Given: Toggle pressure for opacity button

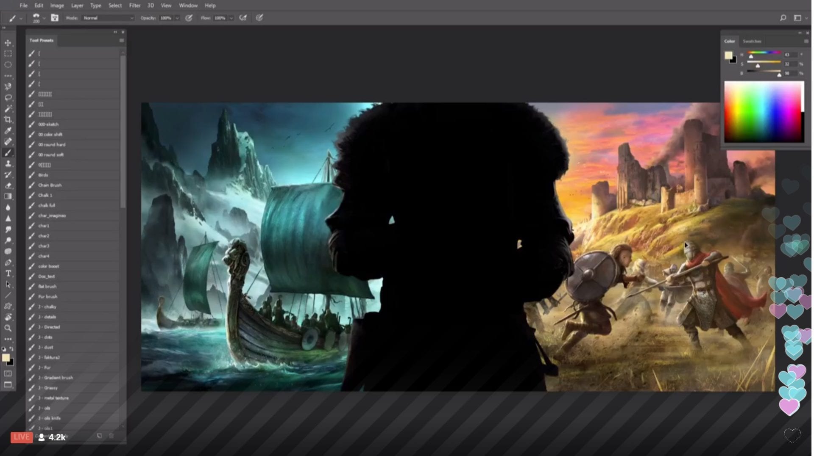Looking at the screenshot, I should click(x=189, y=18).
